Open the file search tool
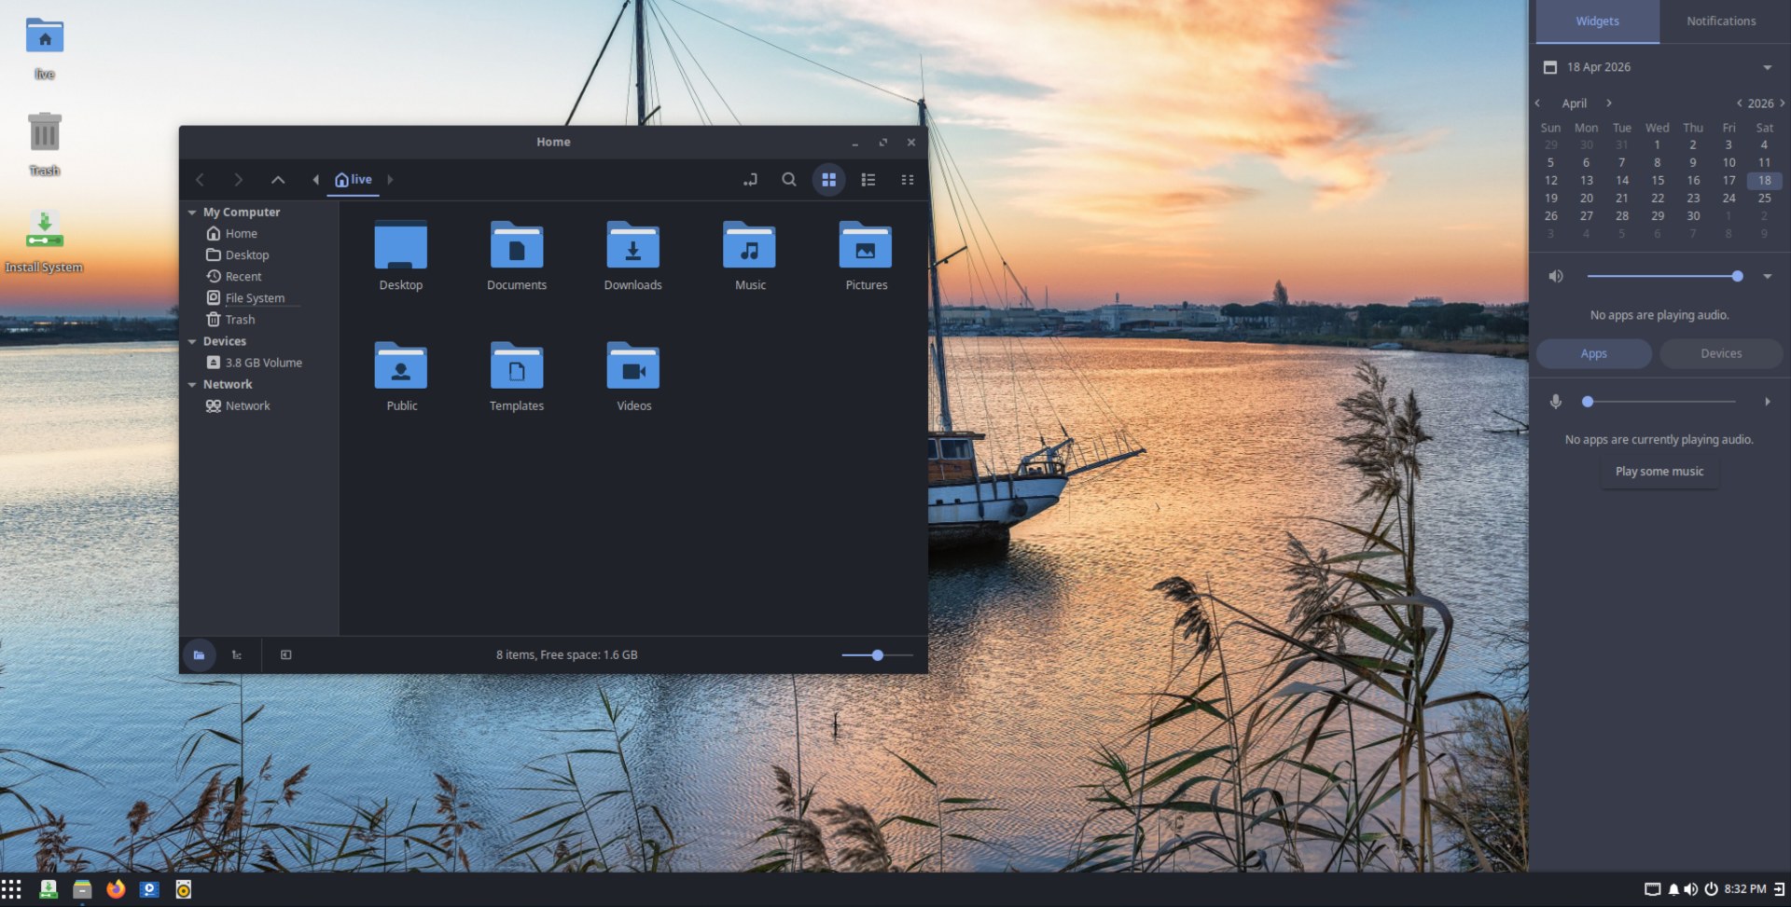 [x=789, y=180]
